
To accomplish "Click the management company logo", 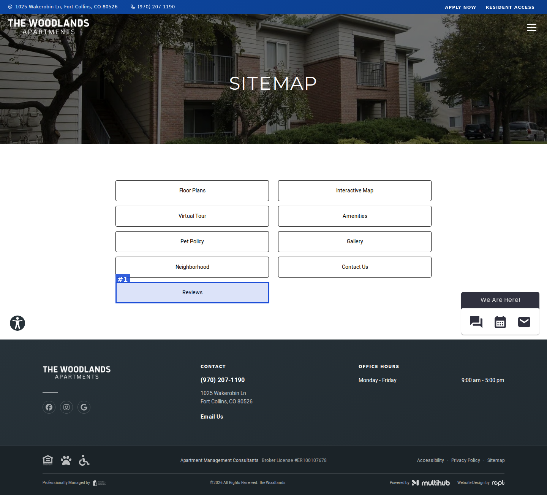I will (99, 483).
